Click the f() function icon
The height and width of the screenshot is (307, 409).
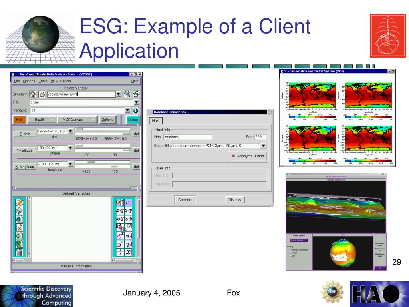coord(128,202)
